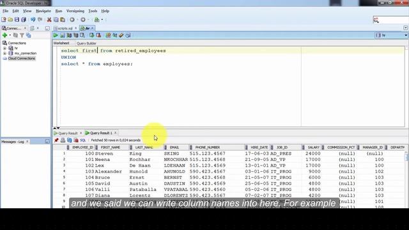This screenshot has width=409, height=230.
Task: Undo the last edit with Undo icon
Action: [33, 20]
